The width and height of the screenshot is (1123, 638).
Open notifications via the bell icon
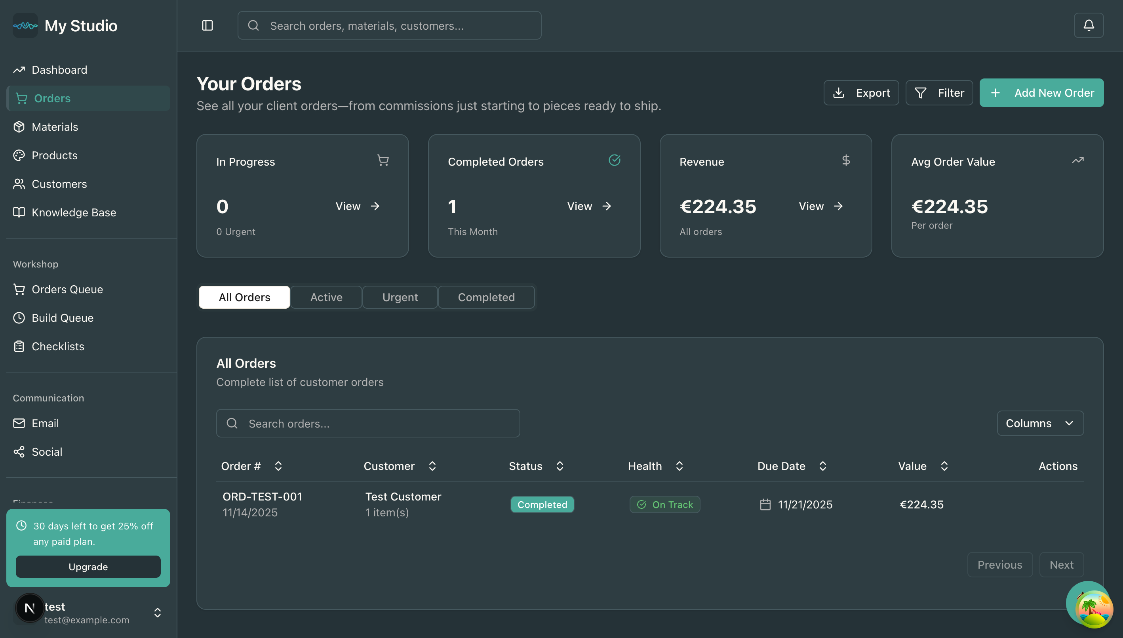point(1089,25)
